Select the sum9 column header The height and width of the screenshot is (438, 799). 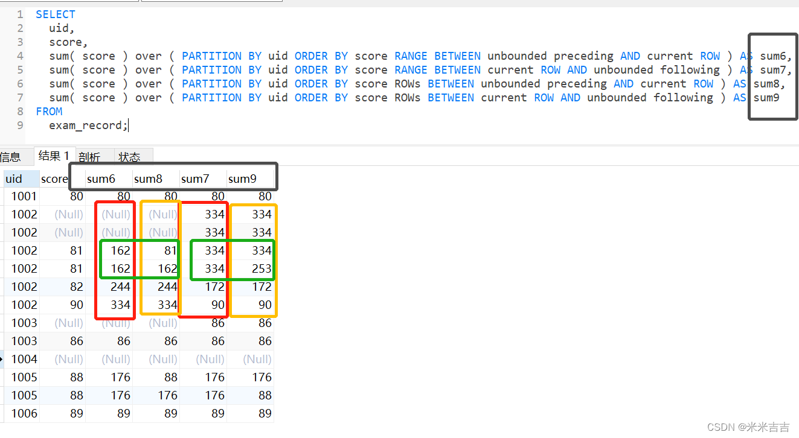tap(250, 179)
